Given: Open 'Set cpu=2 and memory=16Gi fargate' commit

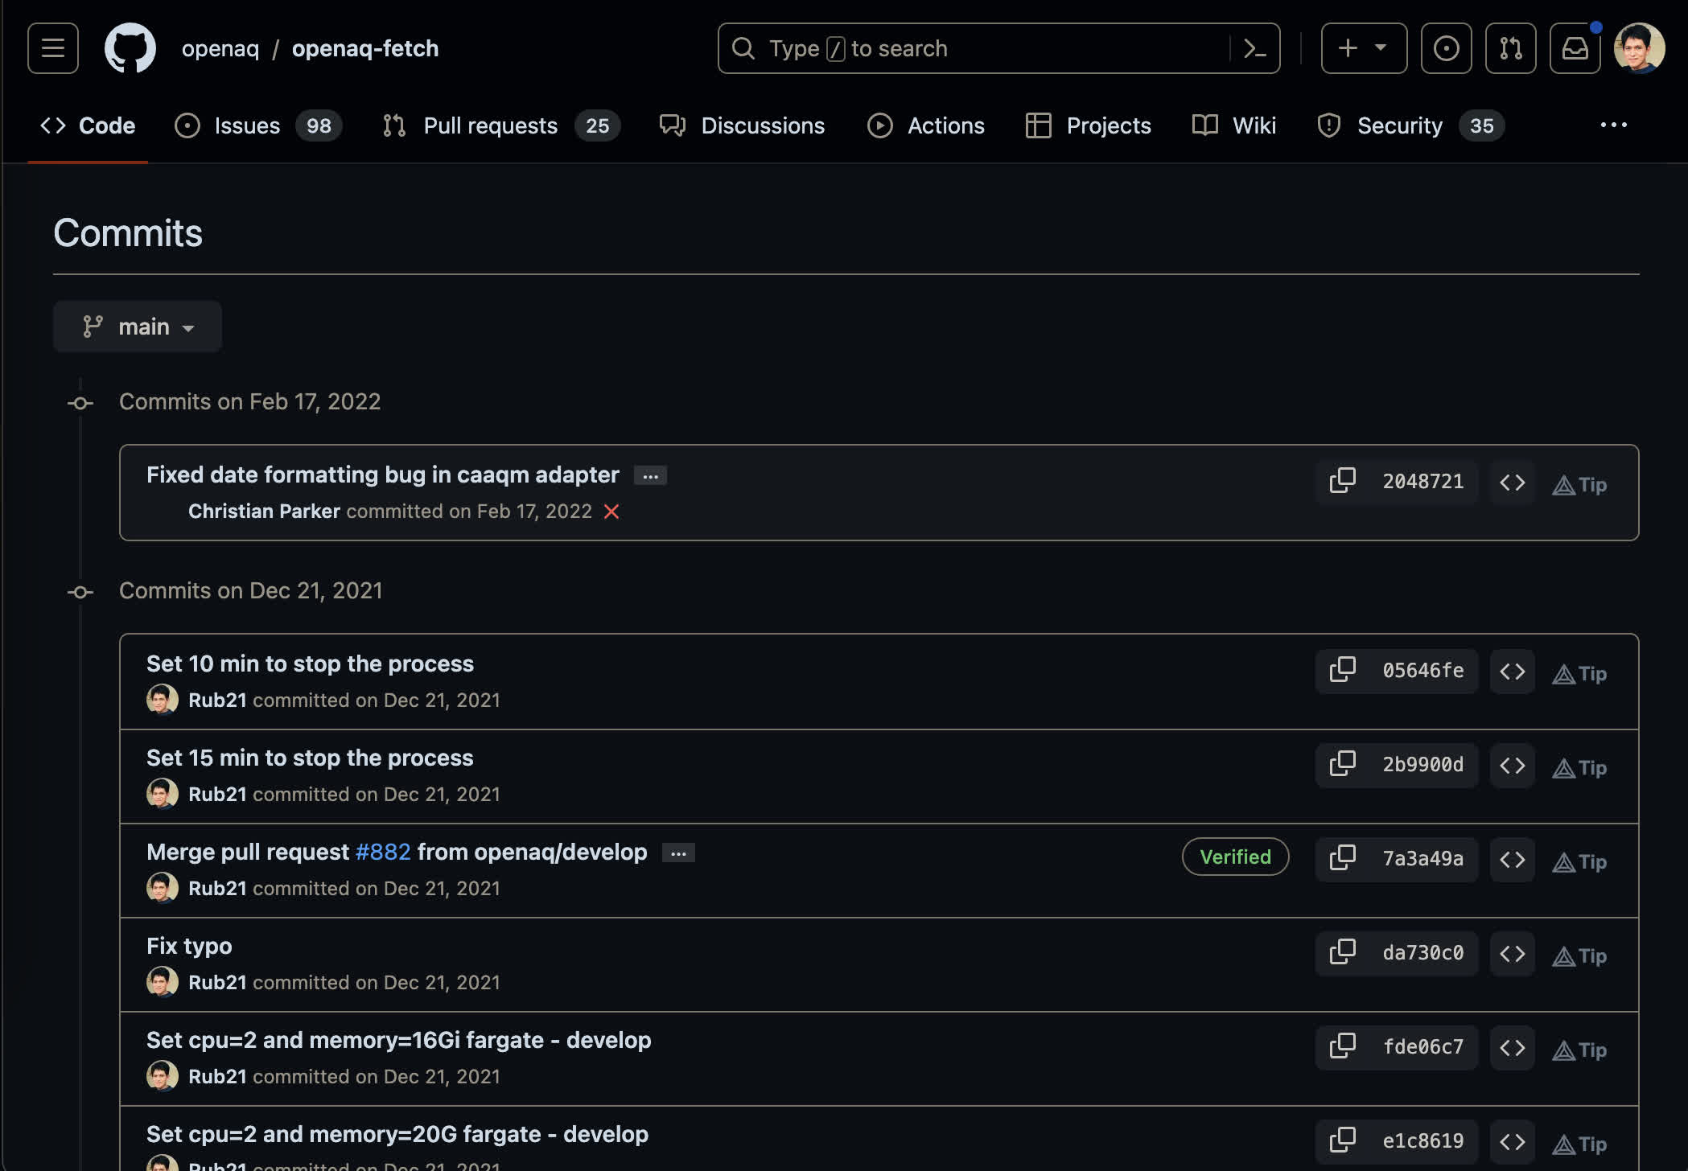Looking at the screenshot, I should (x=398, y=1040).
